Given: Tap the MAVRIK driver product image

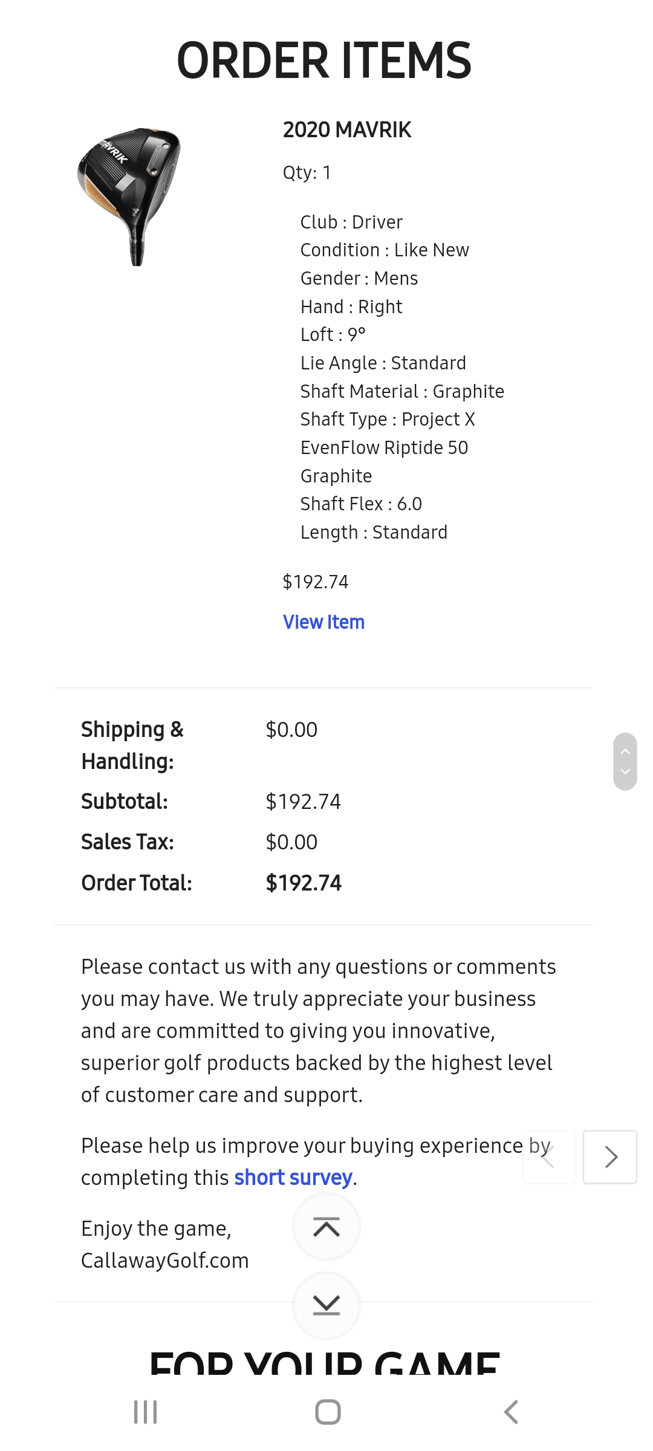Looking at the screenshot, I should [129, 196].
